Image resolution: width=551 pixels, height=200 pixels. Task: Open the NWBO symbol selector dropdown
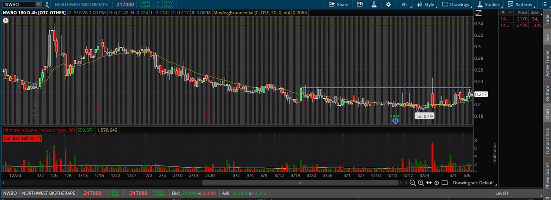39,5
